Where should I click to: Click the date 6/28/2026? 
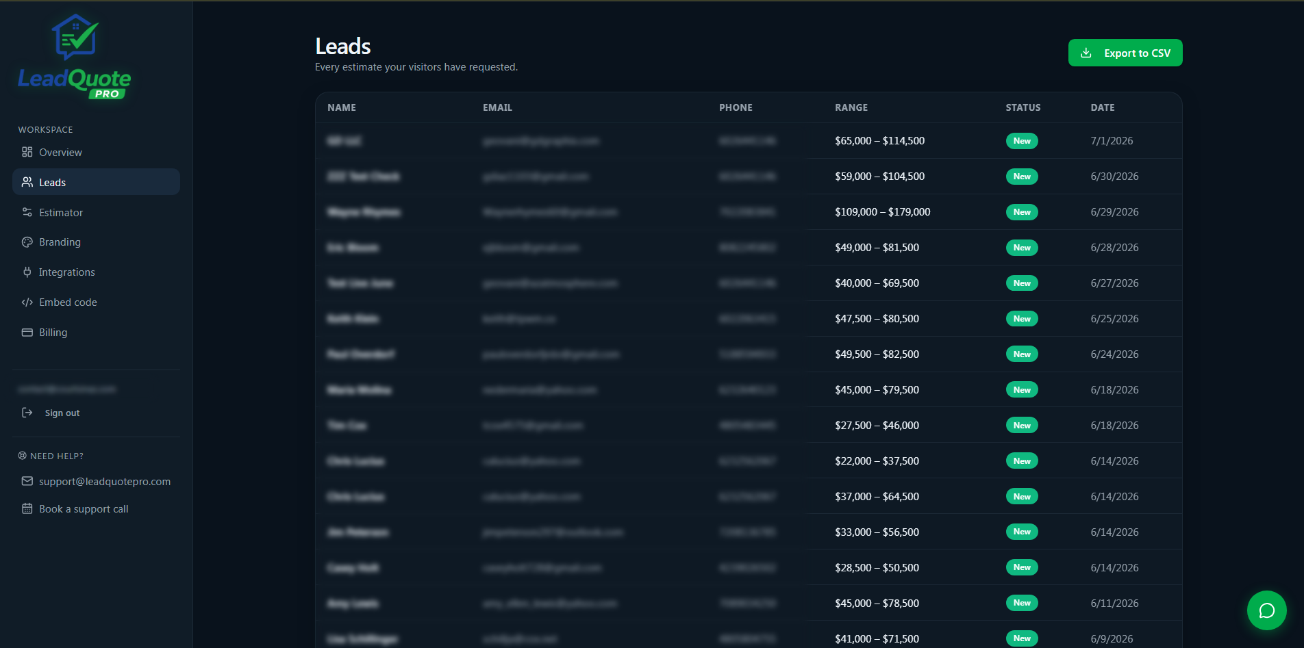[x=1114, y=248]
